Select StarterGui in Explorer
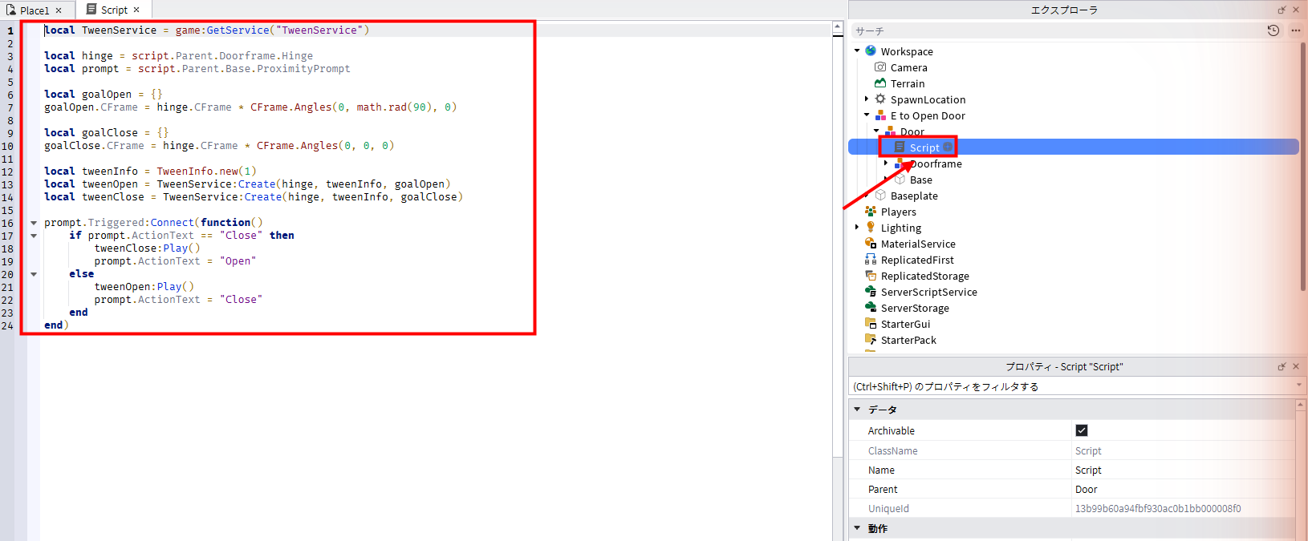This screenshot has width=1308, height=541. pos(905,324)
